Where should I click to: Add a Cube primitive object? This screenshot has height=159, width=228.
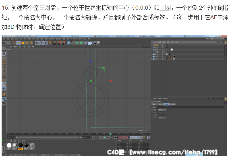[x=68, y=43]
